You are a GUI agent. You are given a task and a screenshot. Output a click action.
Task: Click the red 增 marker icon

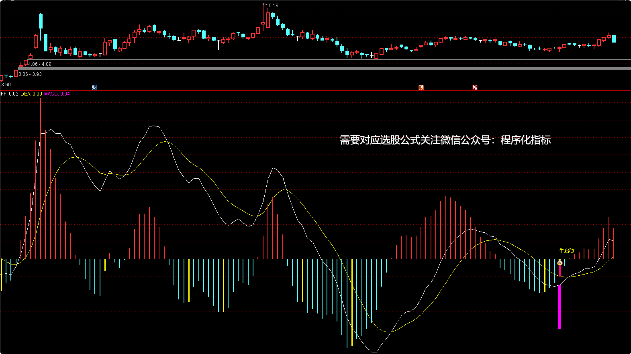tap(475, 87)
